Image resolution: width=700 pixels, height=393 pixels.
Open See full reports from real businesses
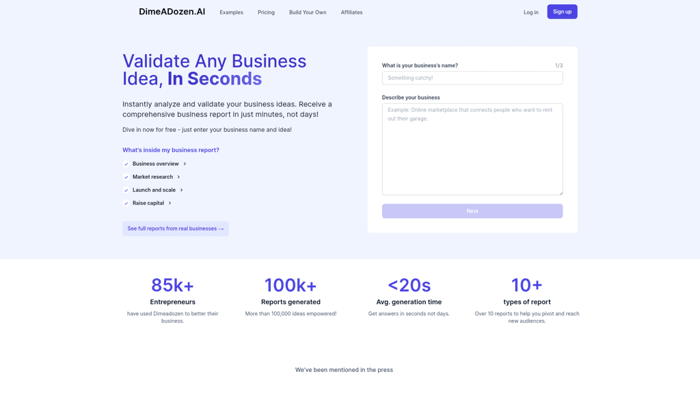175,229
